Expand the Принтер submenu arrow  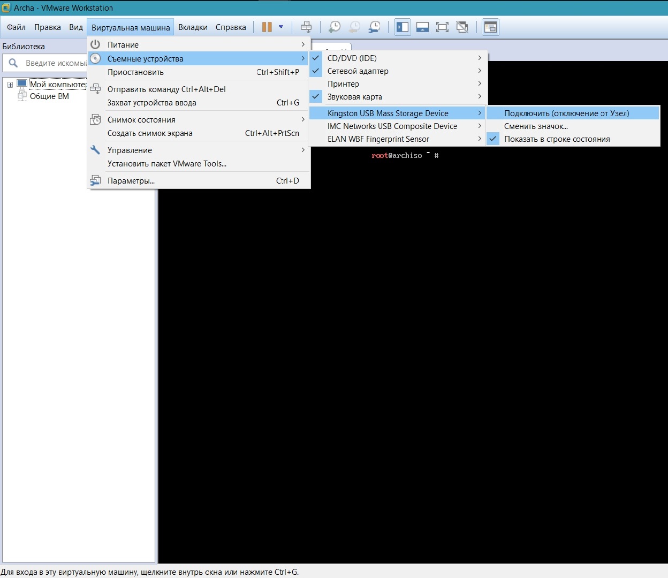click(480, 83)
